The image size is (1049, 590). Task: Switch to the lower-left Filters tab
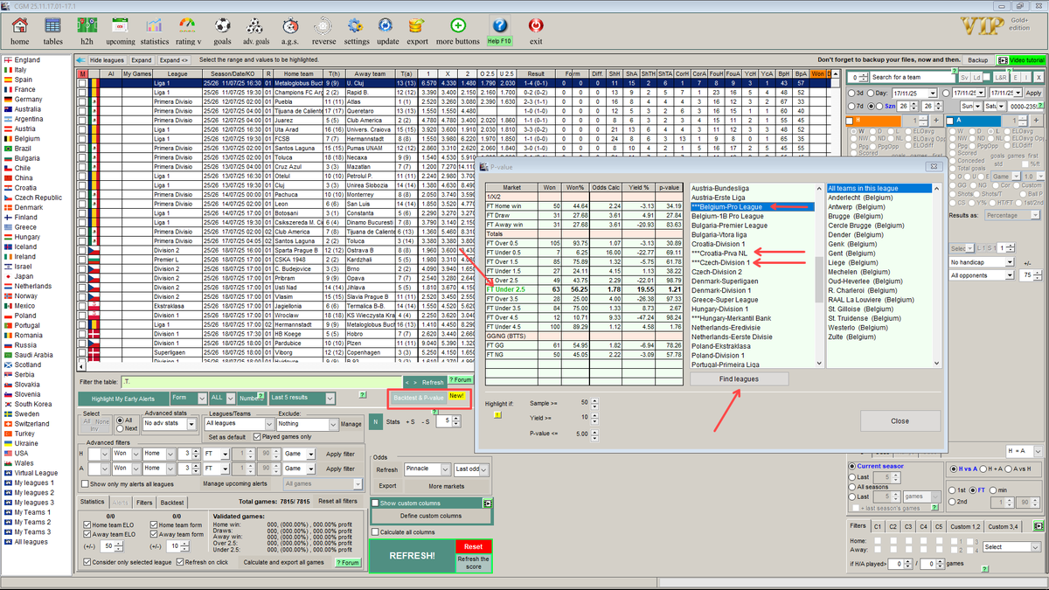point(144,503)
